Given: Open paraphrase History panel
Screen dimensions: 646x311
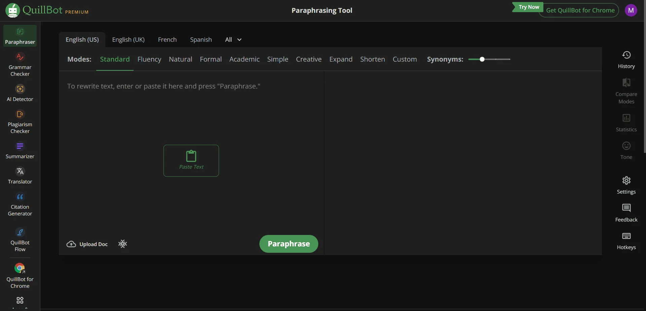Looking at the screenshot, I should 626,60.
